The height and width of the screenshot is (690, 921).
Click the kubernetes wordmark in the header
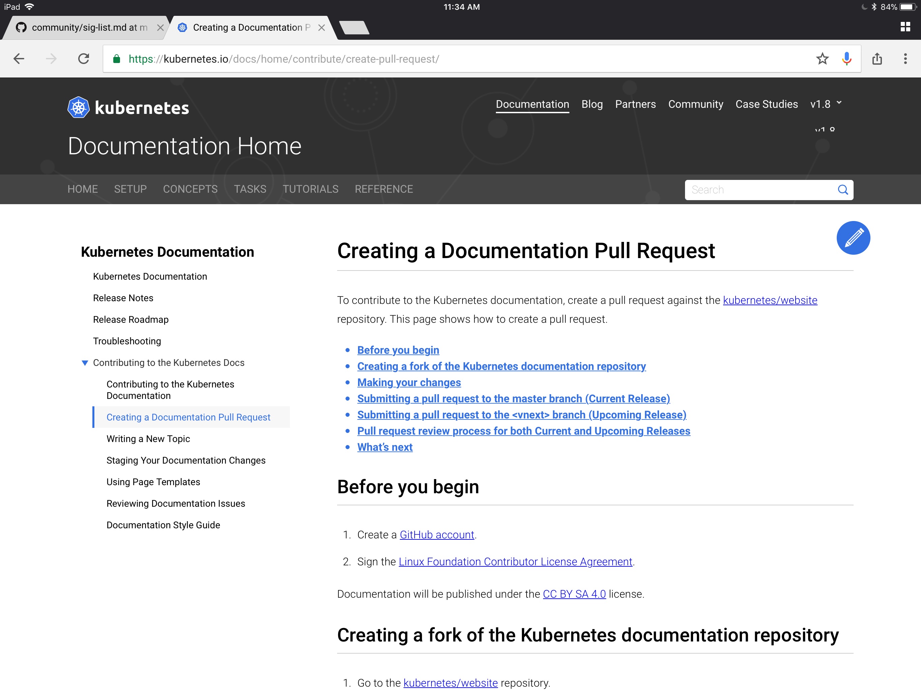[142, 108]
